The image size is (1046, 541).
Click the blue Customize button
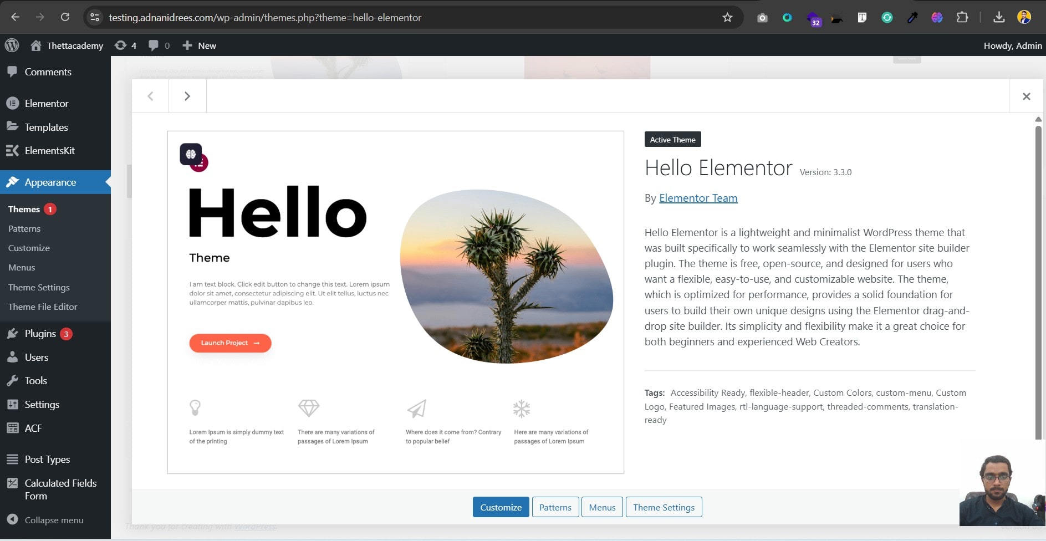click(x=501, y=507)
